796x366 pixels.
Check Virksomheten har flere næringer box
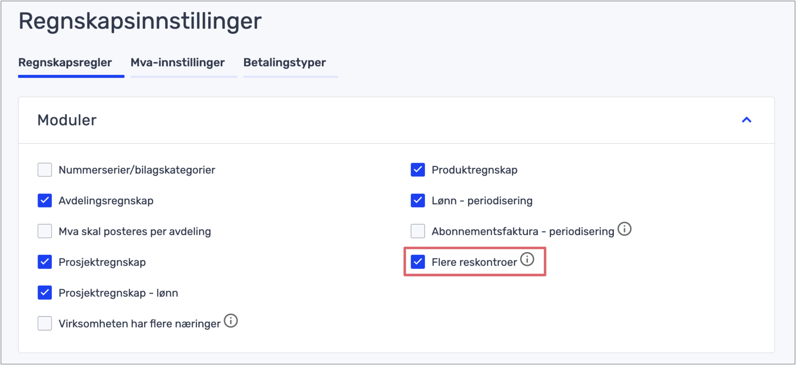click(45, 324)
